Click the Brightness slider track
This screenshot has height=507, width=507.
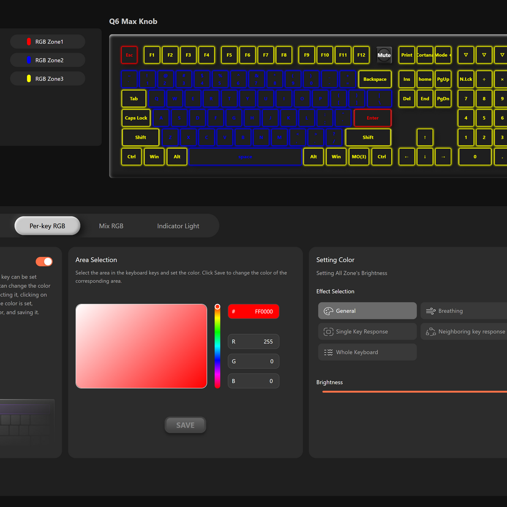point(414,392)
